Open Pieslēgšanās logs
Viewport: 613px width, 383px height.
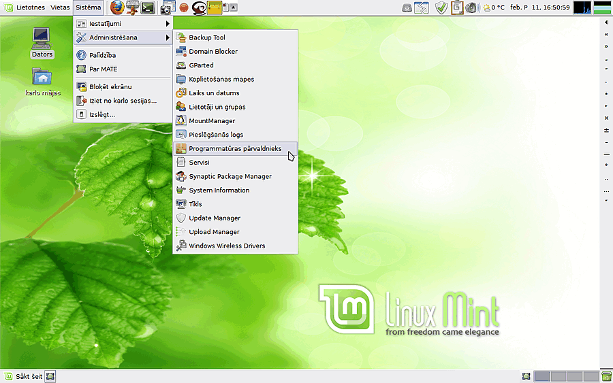pos(236,135)
